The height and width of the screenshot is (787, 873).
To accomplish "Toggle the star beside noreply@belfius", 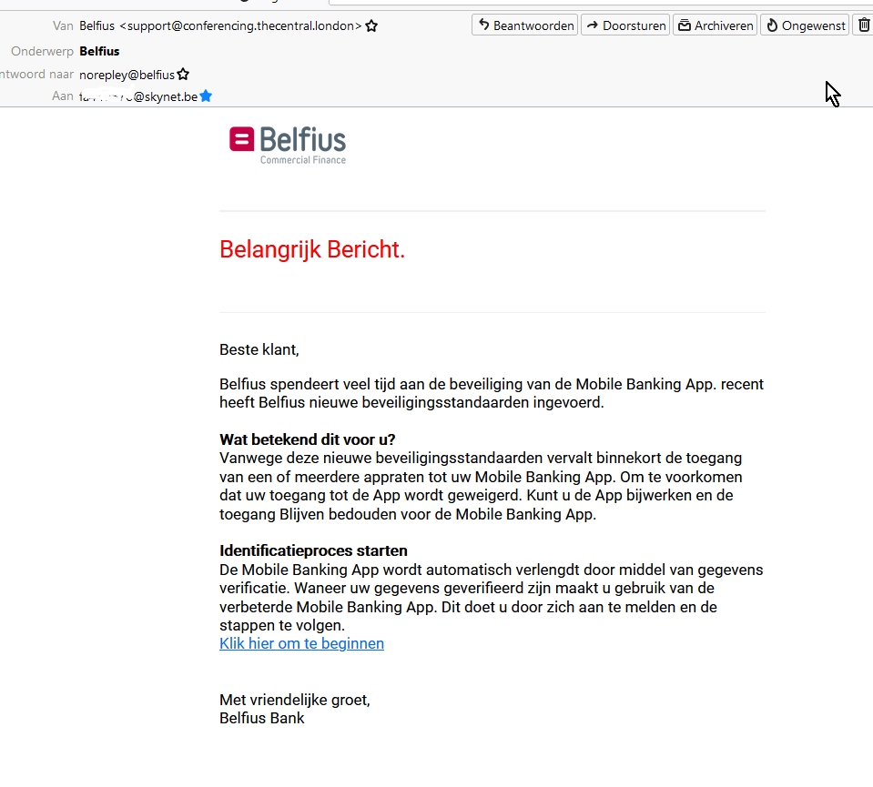I will tap(183, 74).
